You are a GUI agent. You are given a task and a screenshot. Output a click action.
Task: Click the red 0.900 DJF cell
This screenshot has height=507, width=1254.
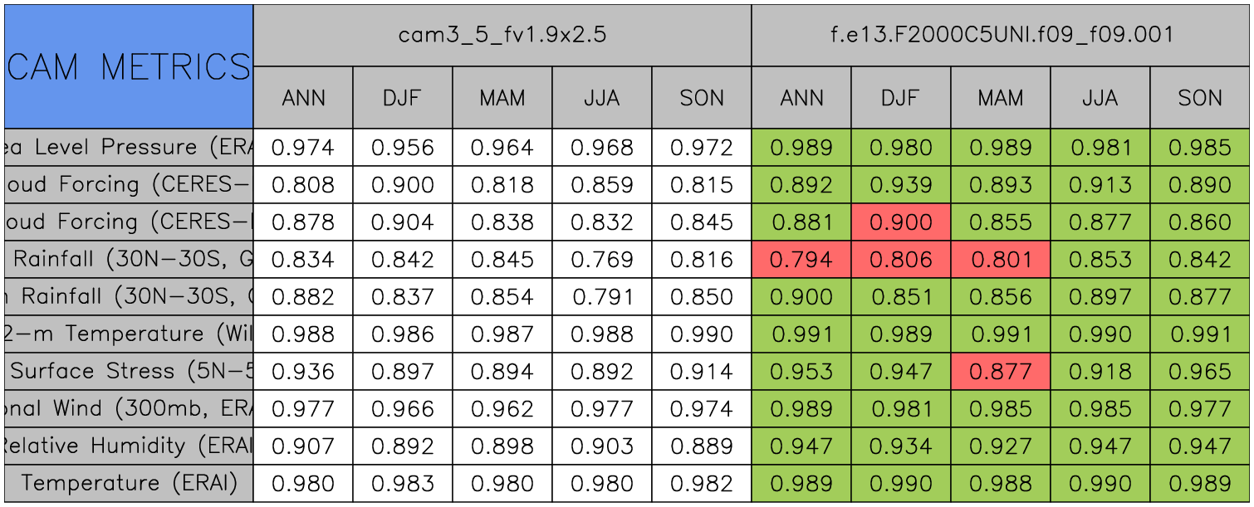pyautogui.click(x=901, y=222)
